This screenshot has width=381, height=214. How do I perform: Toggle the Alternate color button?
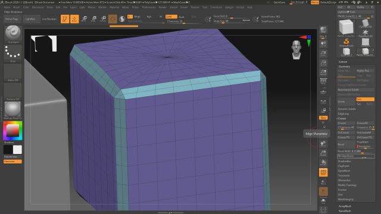click(13, 161)
